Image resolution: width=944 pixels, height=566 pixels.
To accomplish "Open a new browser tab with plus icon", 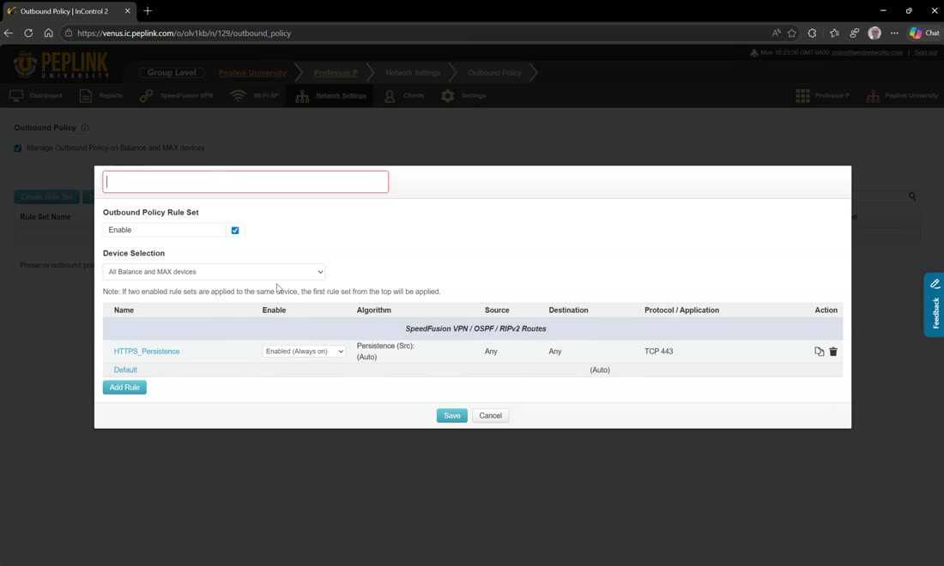I will click(148, 11).
